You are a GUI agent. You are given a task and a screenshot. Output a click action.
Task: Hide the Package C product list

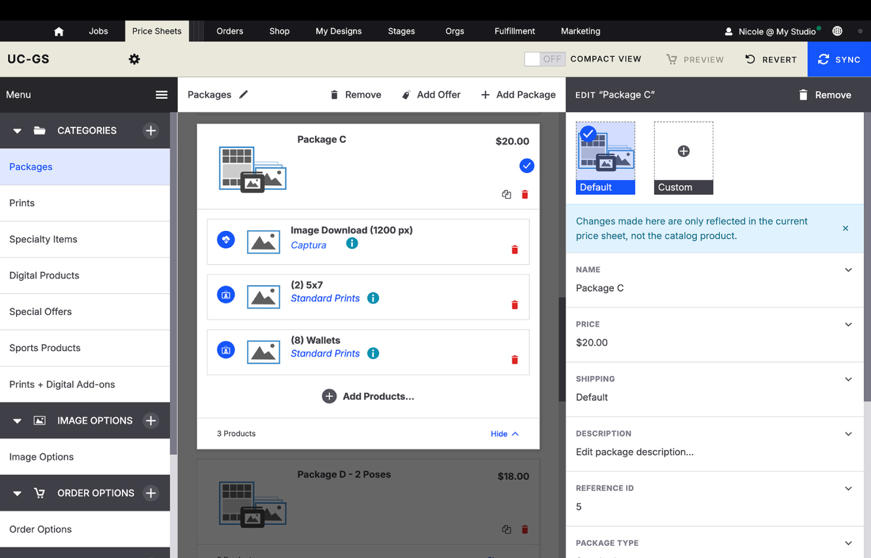(504, 434)
